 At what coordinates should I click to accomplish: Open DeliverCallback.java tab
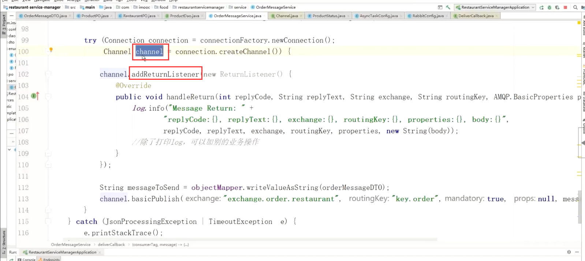[x=476, y=16]
